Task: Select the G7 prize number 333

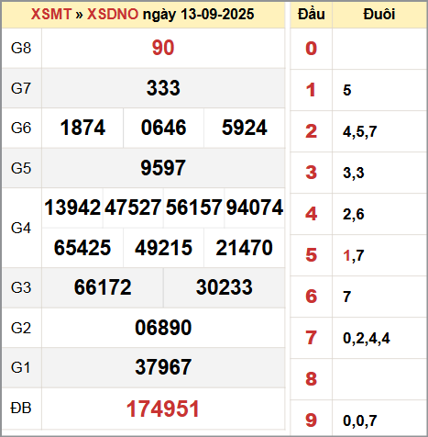Action: pos(163,88)
